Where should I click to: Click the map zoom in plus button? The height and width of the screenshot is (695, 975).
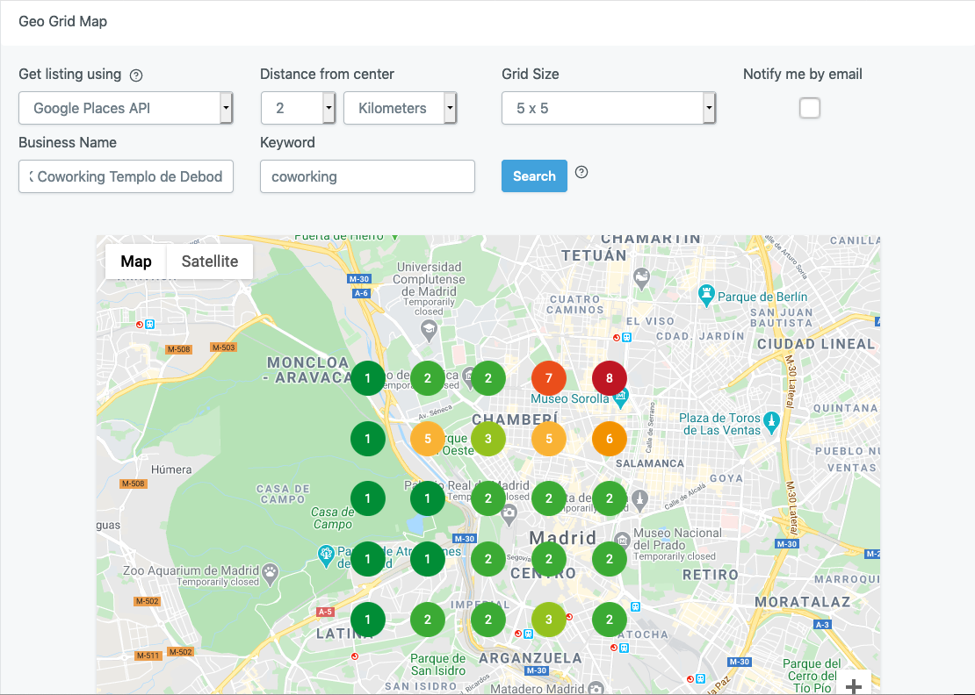click(852, 685)
